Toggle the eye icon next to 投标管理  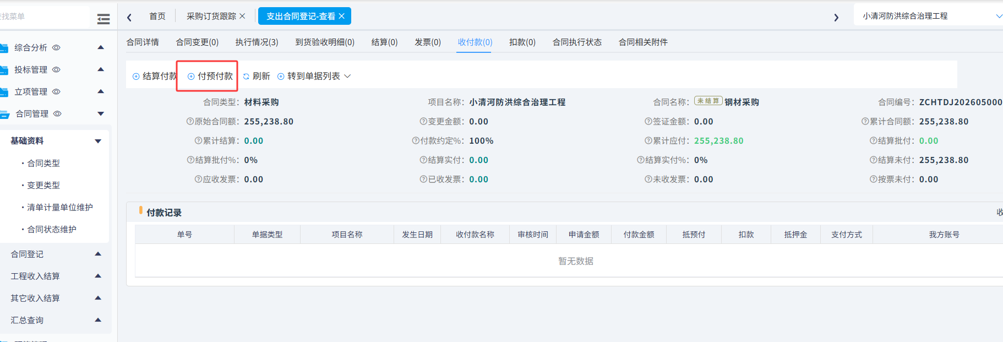56,70
